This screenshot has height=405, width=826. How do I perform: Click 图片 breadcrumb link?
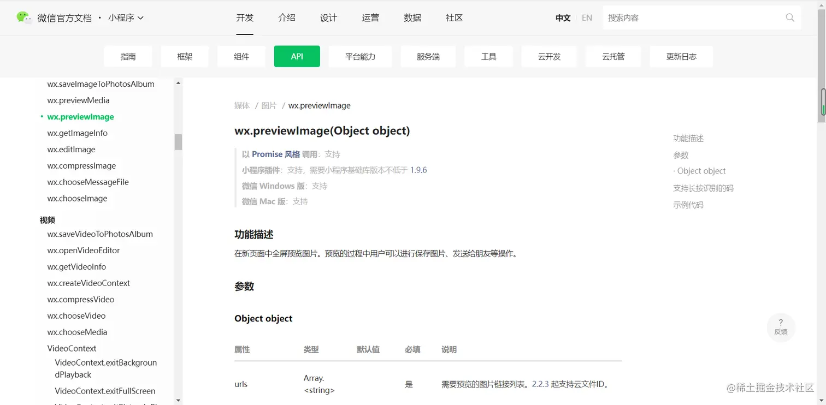(x=269, y=105)
